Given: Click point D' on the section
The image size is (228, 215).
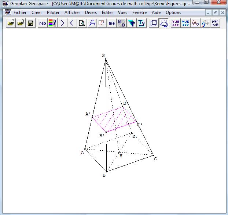Looking at the screenshot, I should pos(122,107).
